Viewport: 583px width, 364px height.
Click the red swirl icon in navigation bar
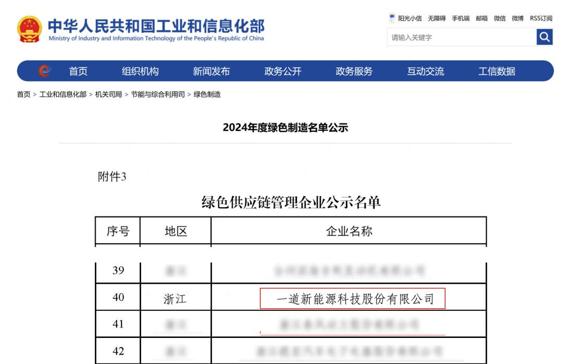45,71
